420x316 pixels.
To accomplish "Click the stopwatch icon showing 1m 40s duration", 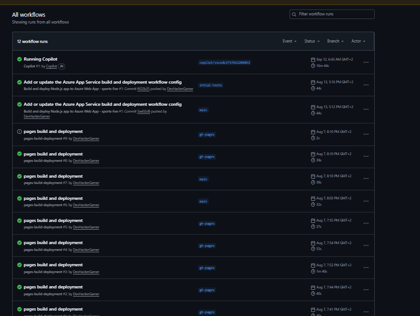I will click(x=312, y=271).
